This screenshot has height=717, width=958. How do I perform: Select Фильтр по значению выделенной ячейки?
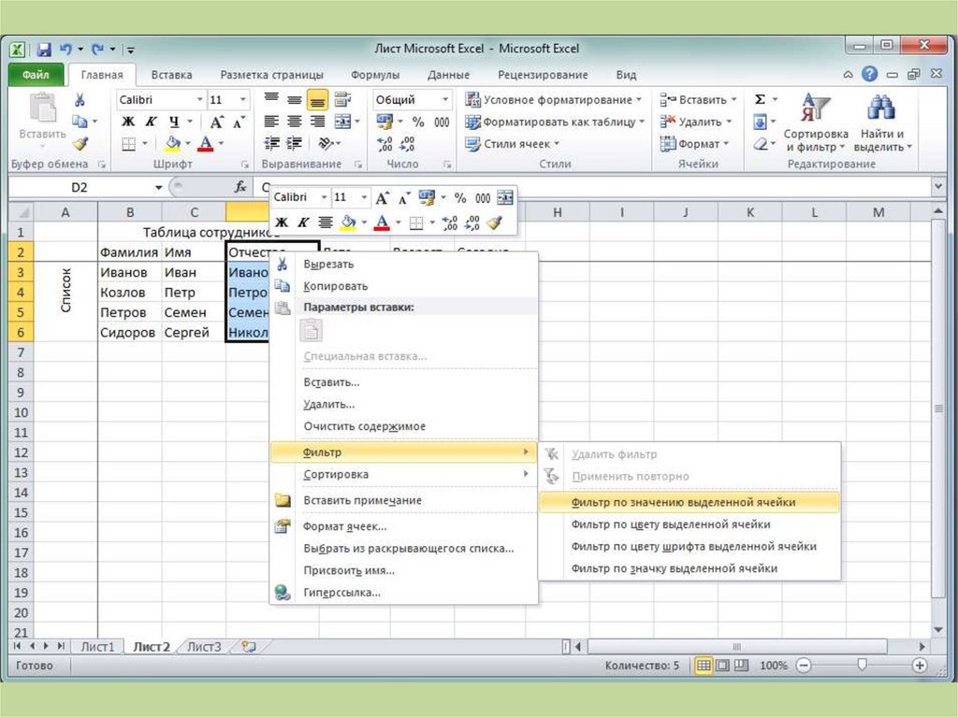[683, 502]
